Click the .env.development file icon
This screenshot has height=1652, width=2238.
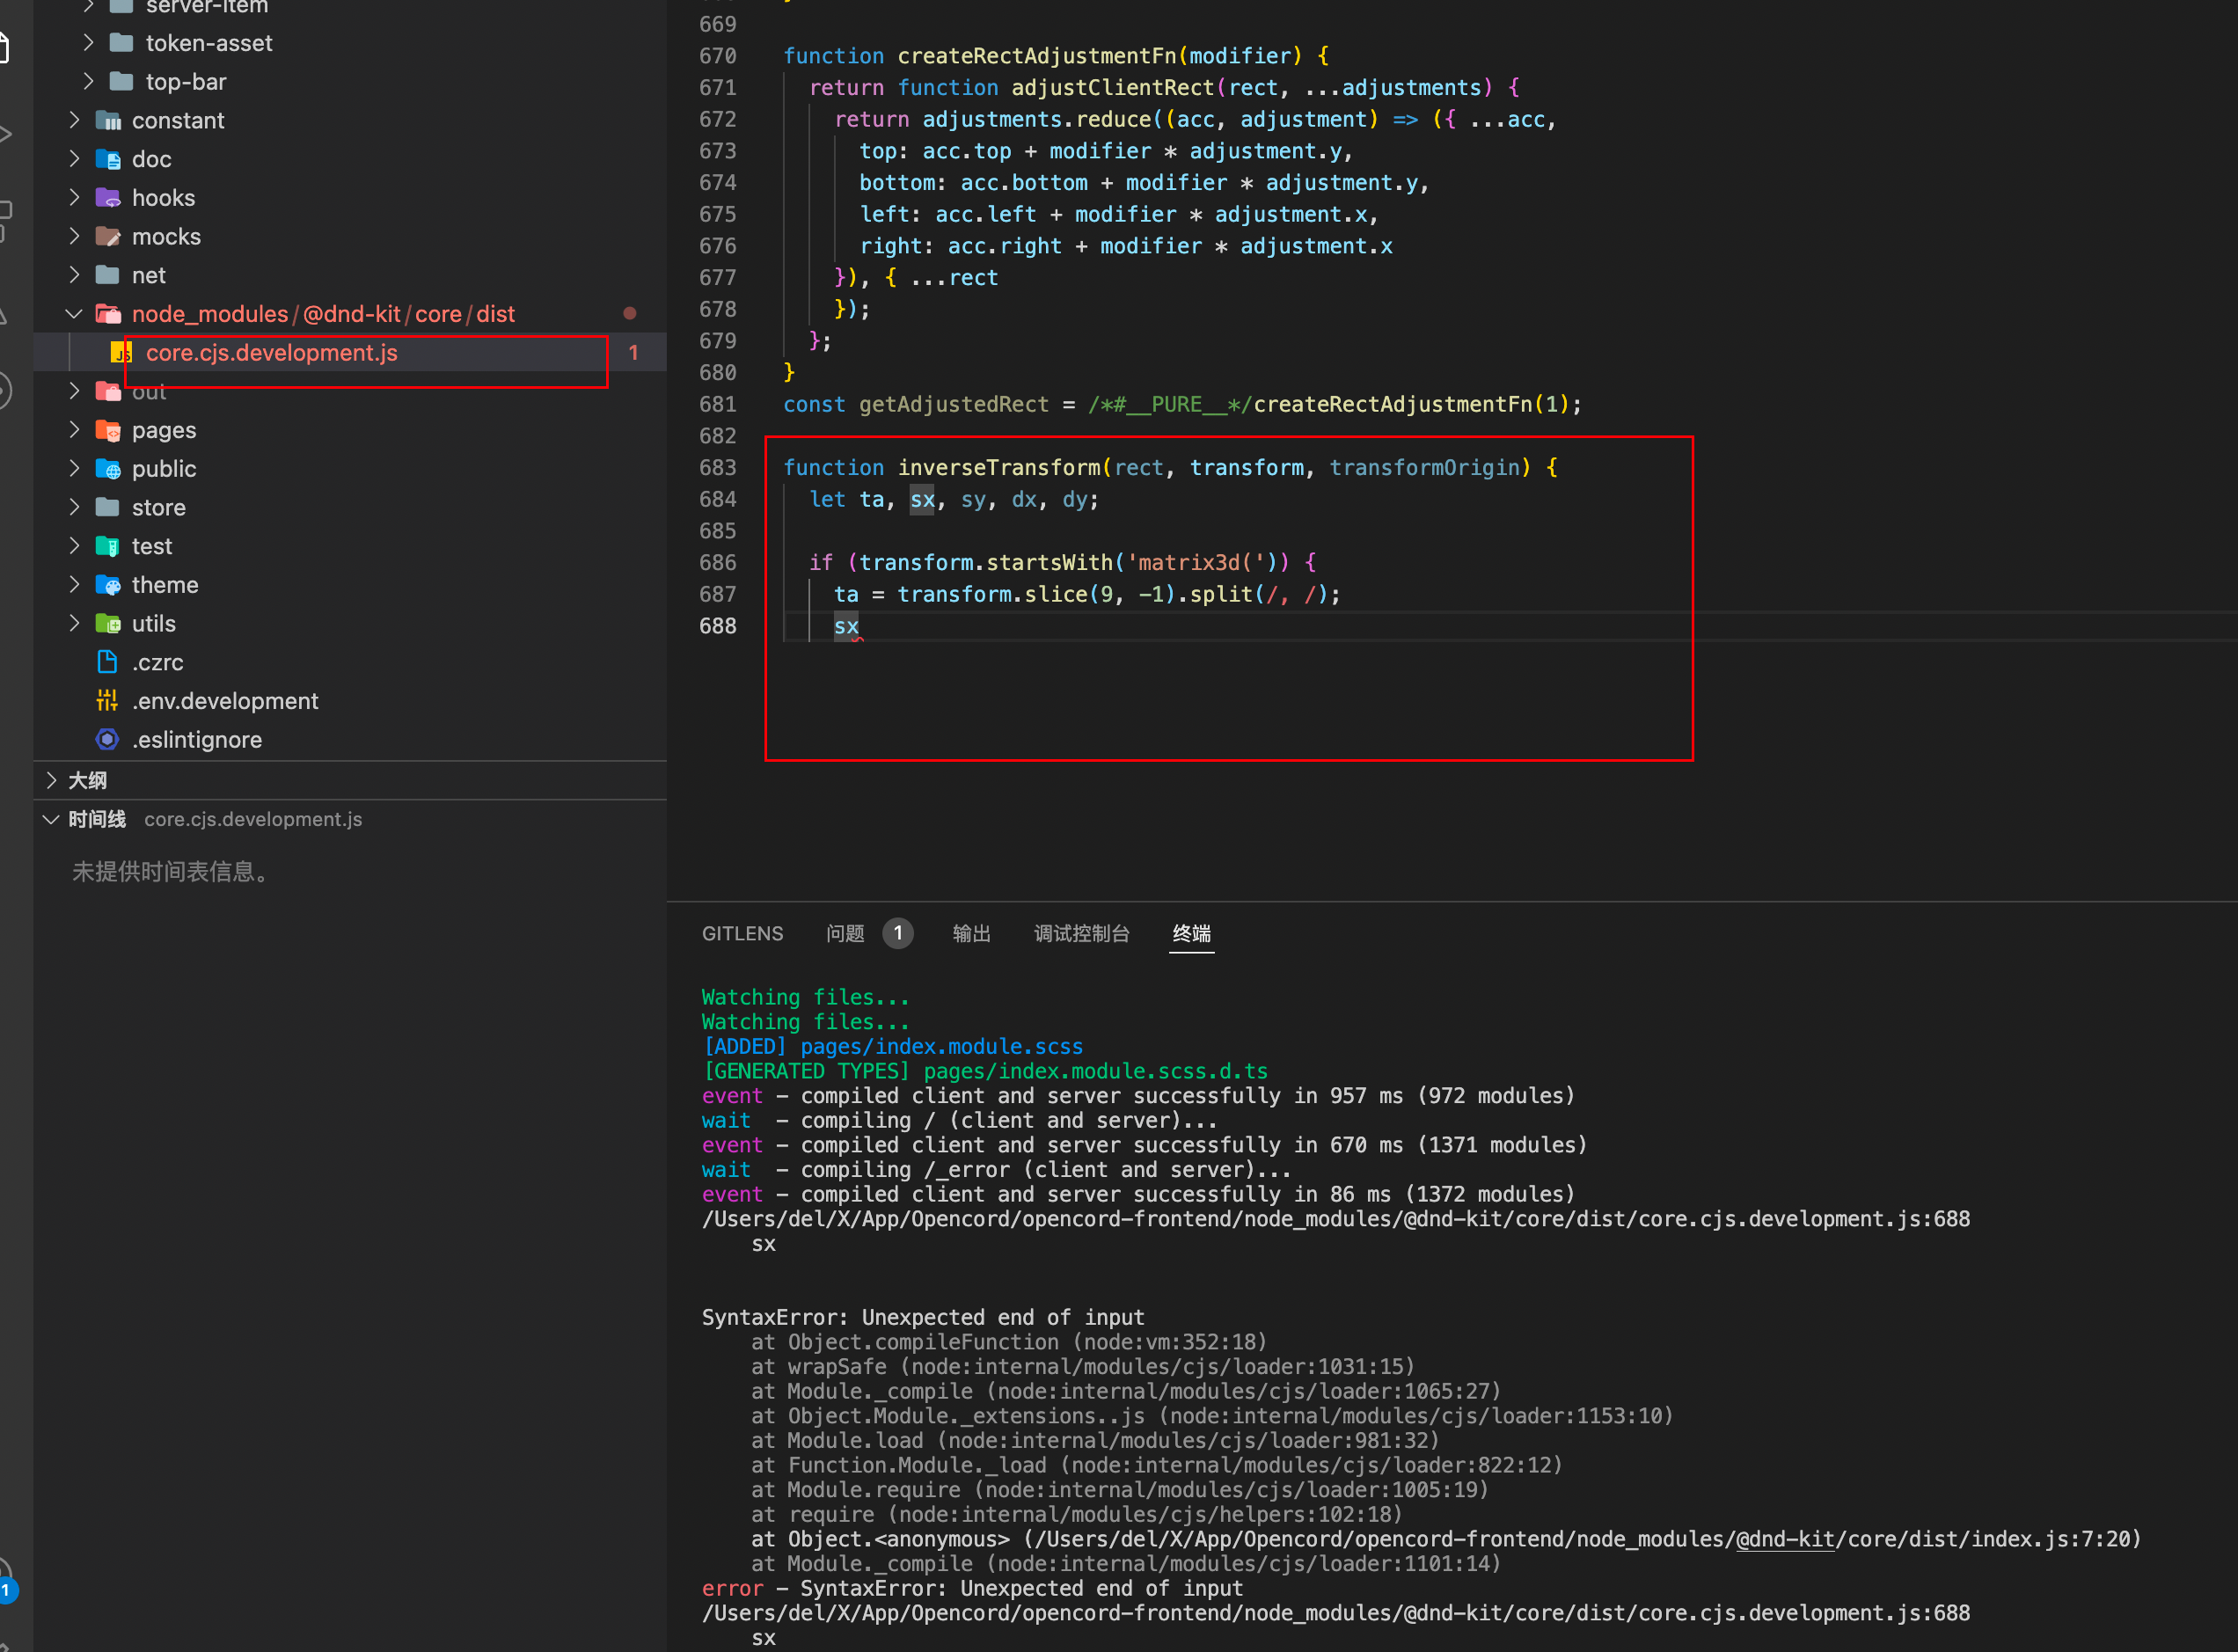tap(108, 701)
